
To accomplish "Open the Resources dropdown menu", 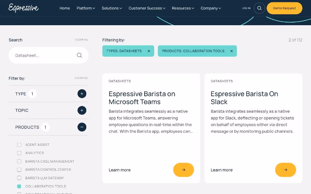I will point(183,8).
